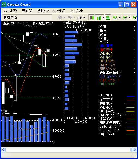
Task: Open the 表示(V) menu
Action: coord(27,11)
